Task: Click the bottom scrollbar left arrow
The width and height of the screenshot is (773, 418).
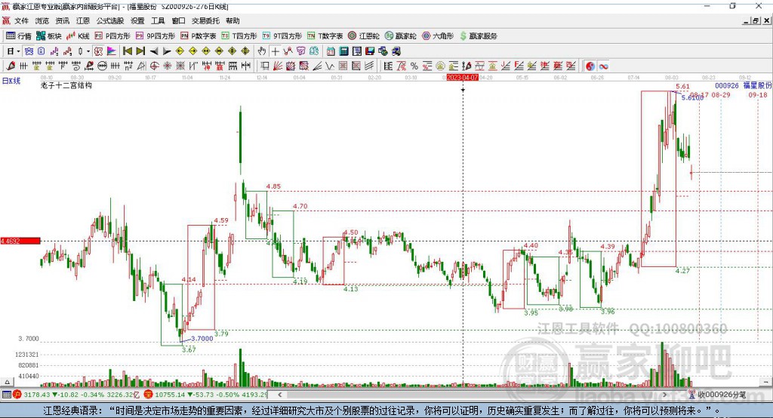Action: click(x=279, y=395)
